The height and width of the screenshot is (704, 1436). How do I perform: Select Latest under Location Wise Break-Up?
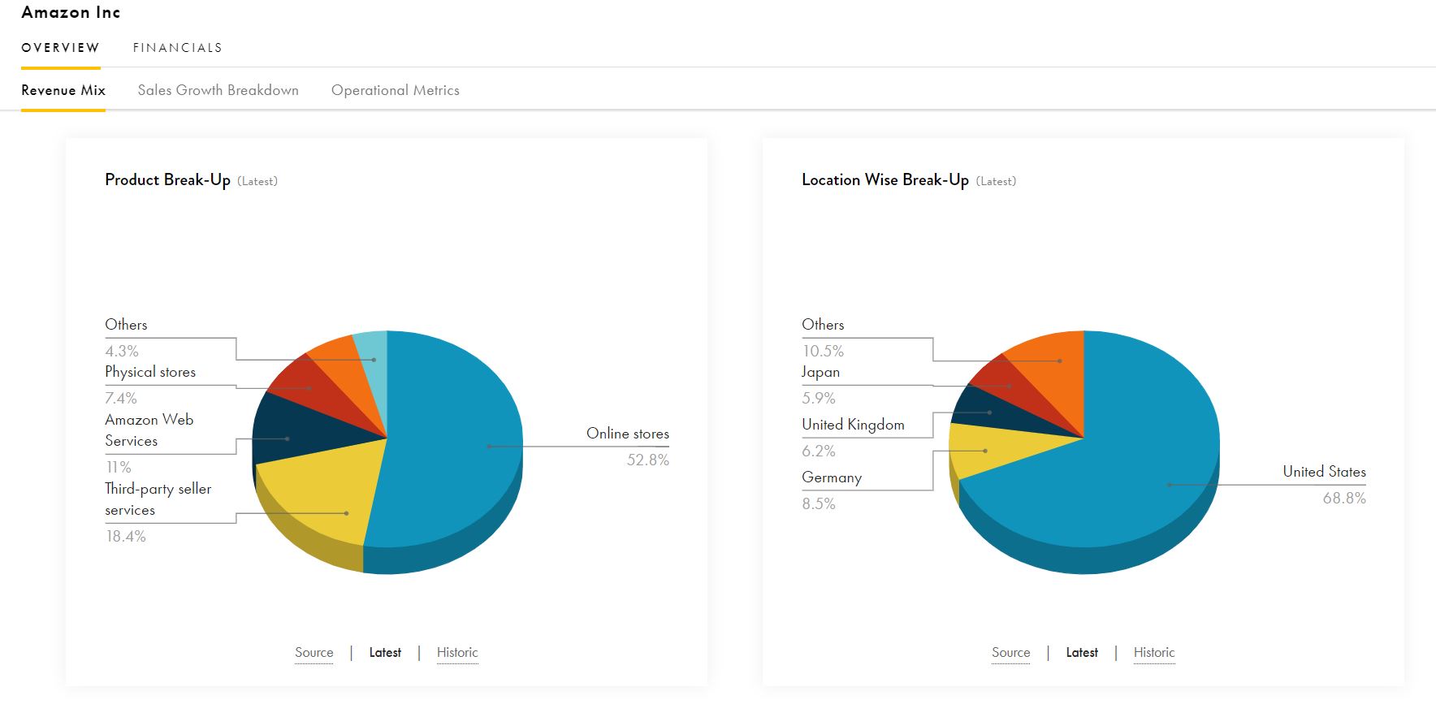[x=1082, y=652]
